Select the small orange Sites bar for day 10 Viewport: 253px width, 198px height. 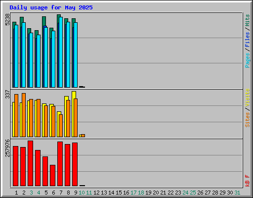pyautogui.click(x=83, y=136)
